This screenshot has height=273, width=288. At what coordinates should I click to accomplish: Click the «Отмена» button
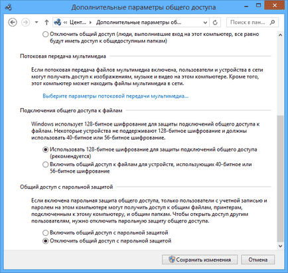point(258,260)
